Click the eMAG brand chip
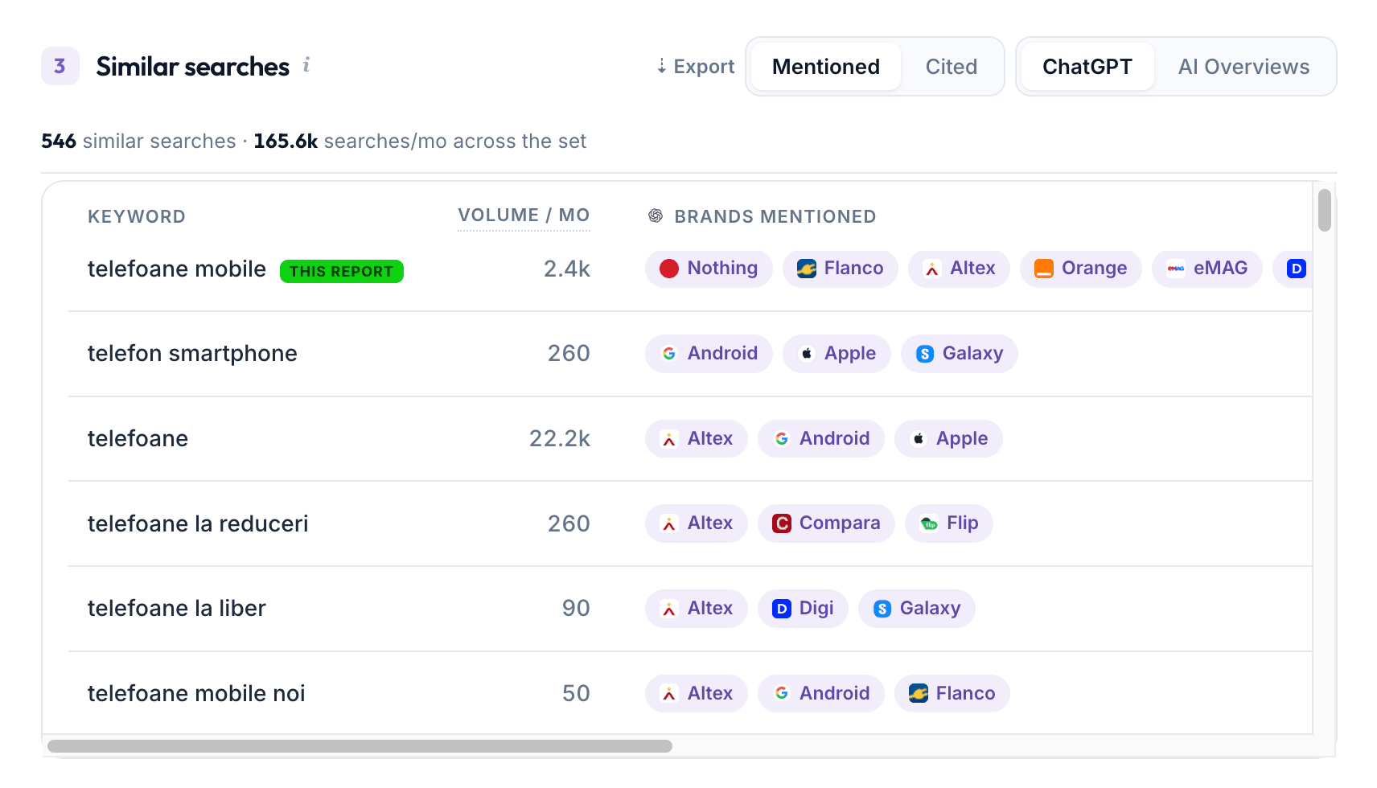Viewport: 1377px width, 788px height. tap(1206, 269)
